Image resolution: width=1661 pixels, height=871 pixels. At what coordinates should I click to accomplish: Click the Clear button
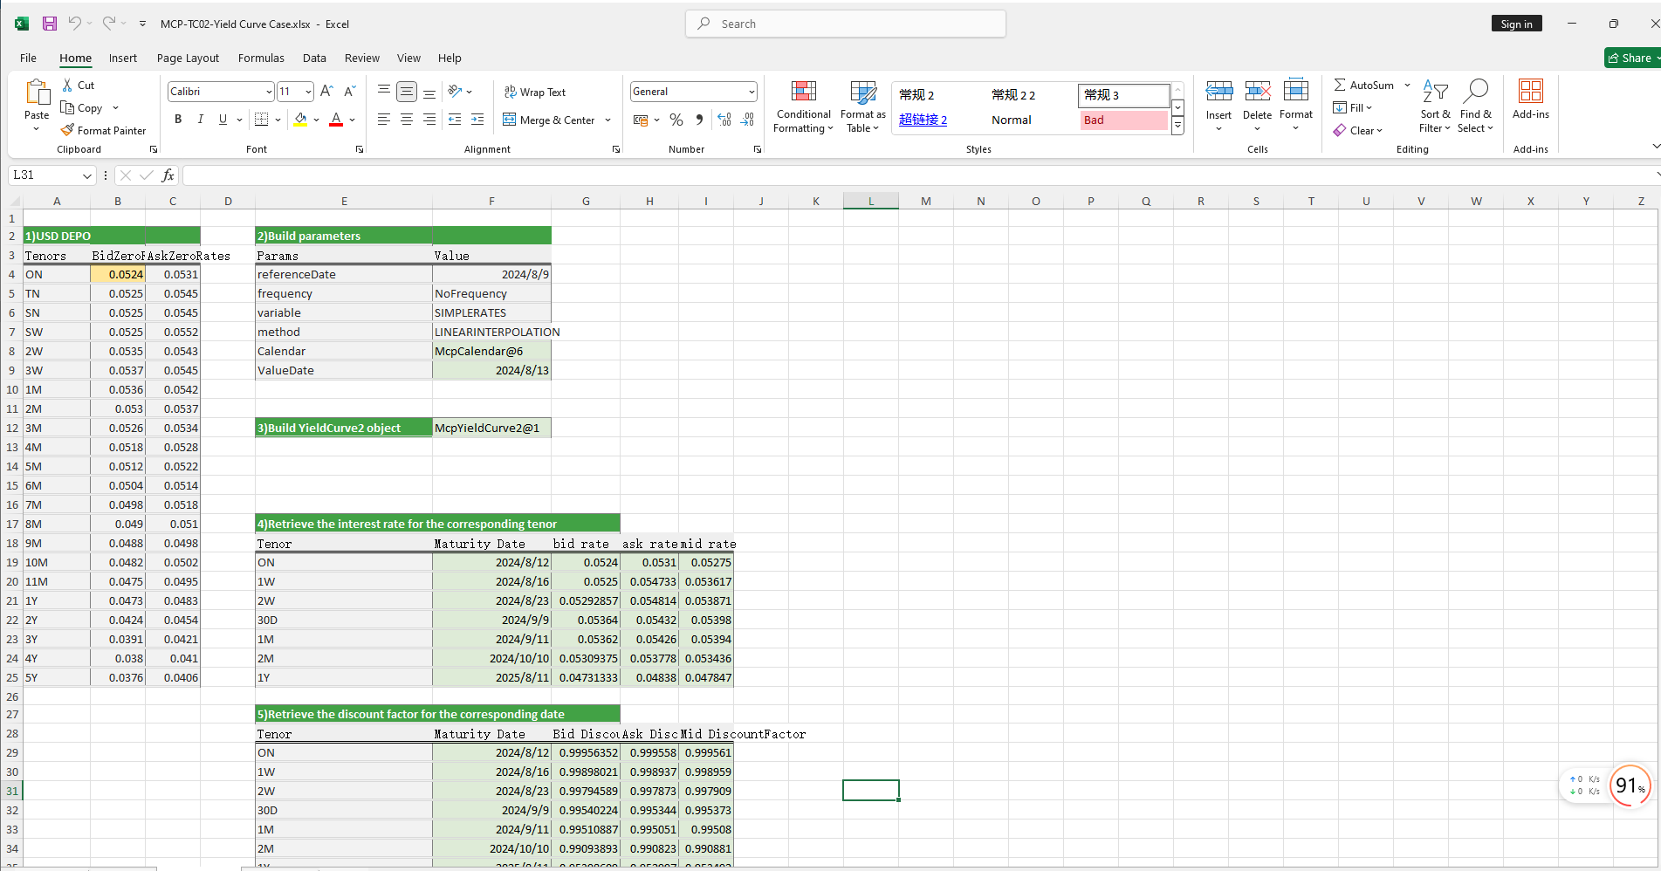click(1358, 131)
